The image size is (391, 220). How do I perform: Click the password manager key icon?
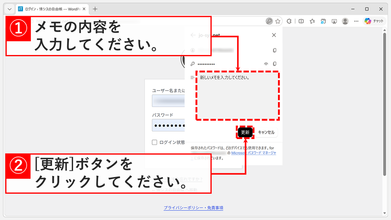coord(269,21)
